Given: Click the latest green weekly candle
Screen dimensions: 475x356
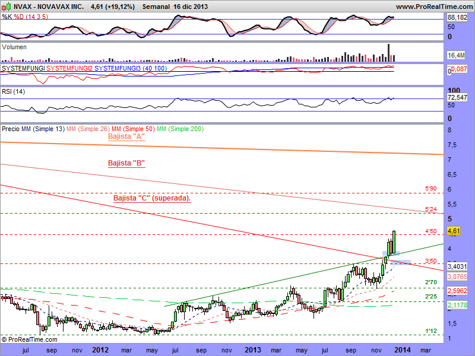Looking at the screenshot, I should [x=394, y=242].
